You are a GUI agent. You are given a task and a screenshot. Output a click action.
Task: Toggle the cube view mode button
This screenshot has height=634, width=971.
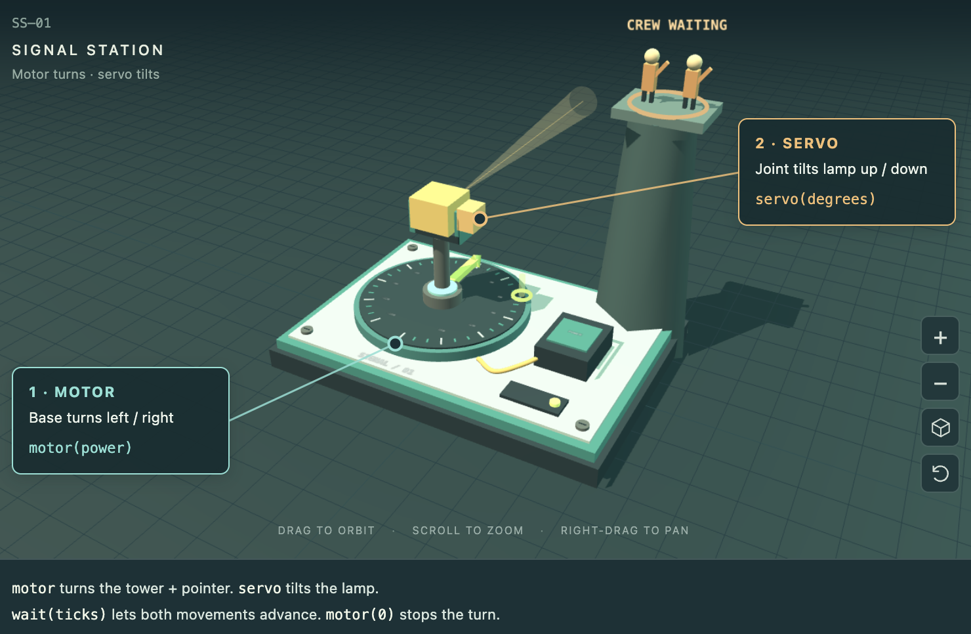coord(940,428)
